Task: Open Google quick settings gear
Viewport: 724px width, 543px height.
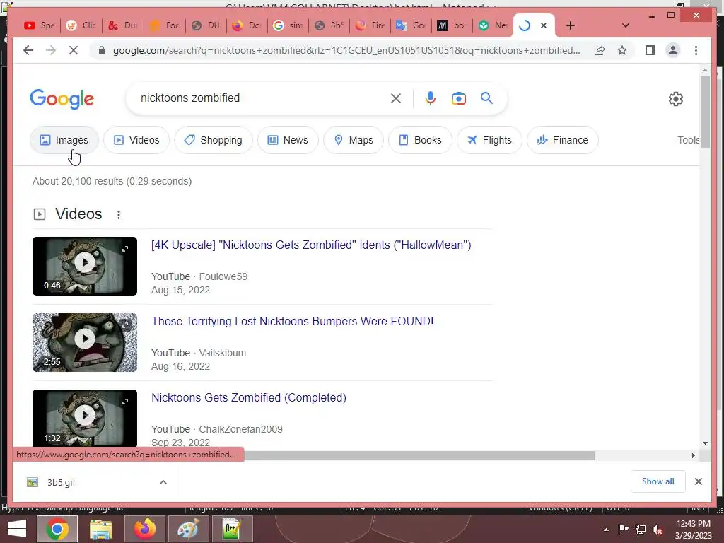Action: [x=675, y=99]
